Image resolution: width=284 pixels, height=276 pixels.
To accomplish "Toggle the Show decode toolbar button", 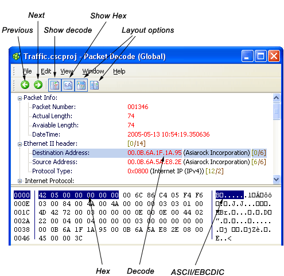I will pyautogui.click(x=55, y=85).
